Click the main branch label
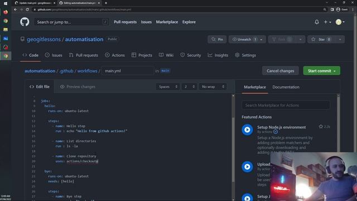This screenshot has width=357, height=201. click(165, 71)
